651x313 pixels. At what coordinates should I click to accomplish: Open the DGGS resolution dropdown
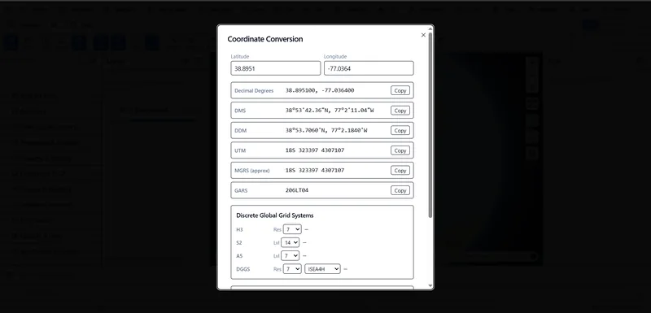tap(292, 269)
